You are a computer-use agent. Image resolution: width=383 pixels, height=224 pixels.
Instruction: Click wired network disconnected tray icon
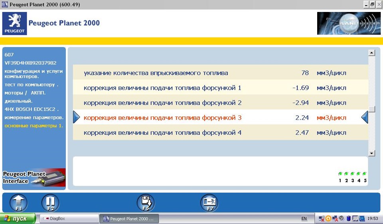click(x=335, y=218)
